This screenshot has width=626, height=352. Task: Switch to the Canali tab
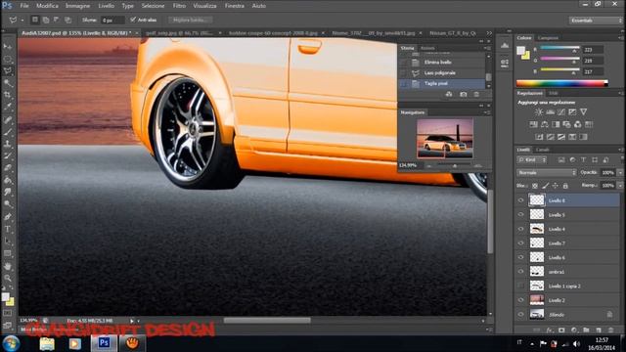[x=542, y=150]
